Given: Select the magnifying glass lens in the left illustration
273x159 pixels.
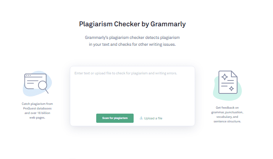Looking at the screenshot, I should tap(42, 85).
